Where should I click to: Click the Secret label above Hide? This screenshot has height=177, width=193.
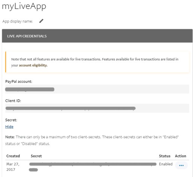pyautogui.click(x=11, y=120)
